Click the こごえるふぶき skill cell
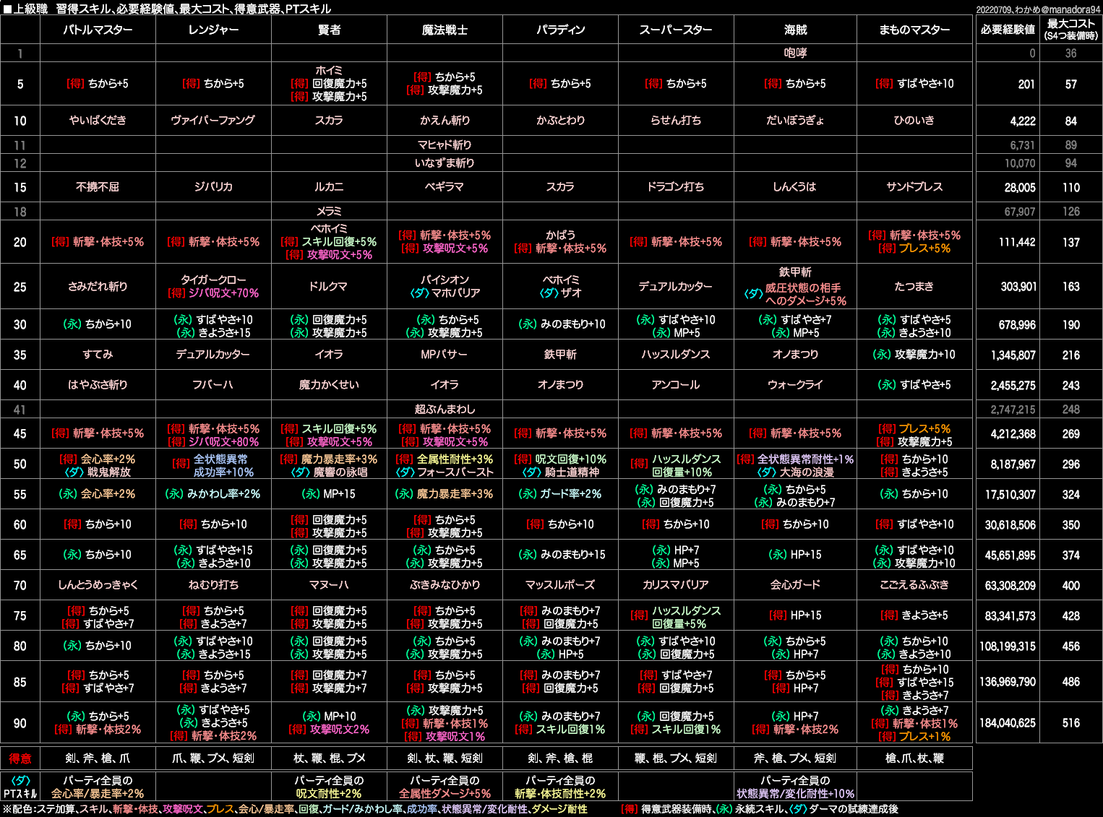The image size is (1103, 817). coord(914,585)
